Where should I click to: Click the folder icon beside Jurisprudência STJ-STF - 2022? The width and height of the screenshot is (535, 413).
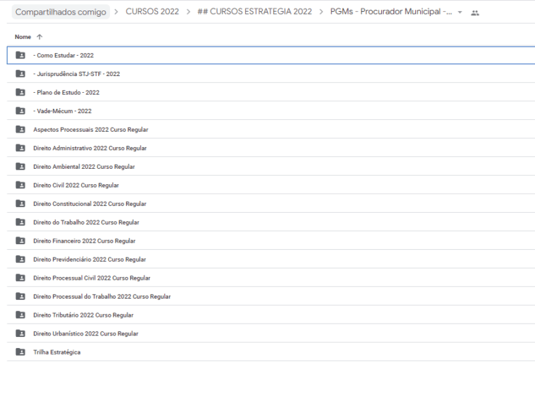point(20,73)
